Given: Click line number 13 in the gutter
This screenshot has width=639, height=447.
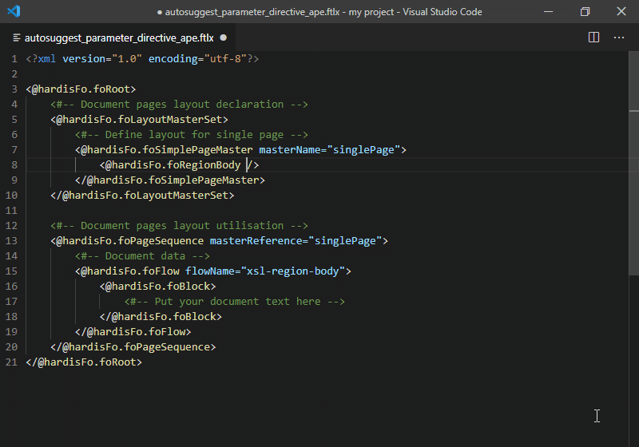Looking at the screenshot, I should click(x=11, y=240).
